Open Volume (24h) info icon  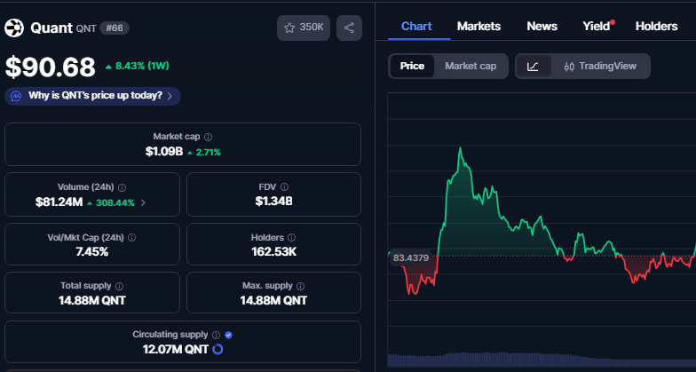pos(123,187)
